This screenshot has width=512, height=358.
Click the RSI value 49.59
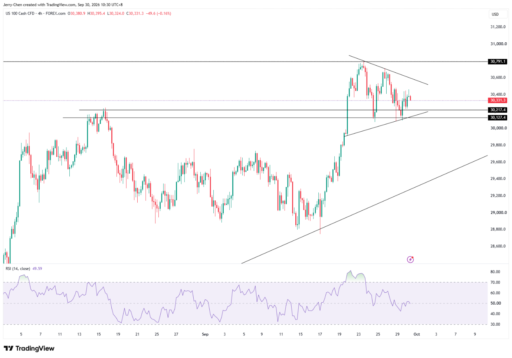[x=37, y=269]
